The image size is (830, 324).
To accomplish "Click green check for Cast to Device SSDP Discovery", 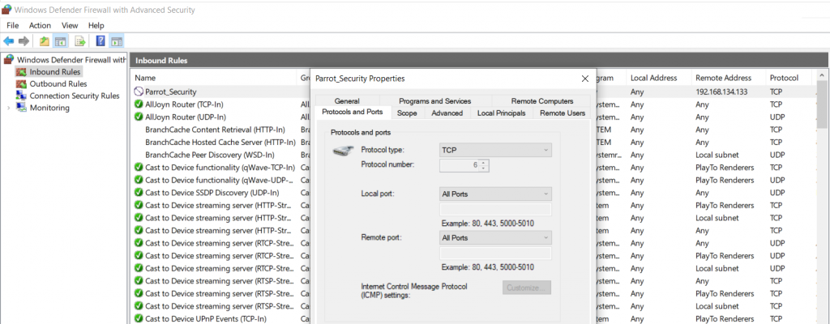I will [139, 193].
